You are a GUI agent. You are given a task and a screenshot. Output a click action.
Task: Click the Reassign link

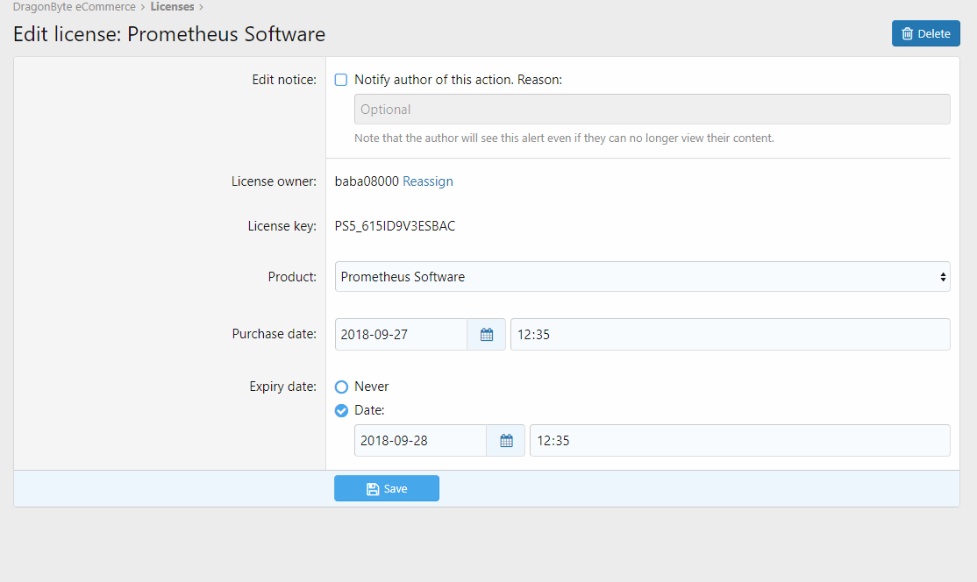pos(428,181)
